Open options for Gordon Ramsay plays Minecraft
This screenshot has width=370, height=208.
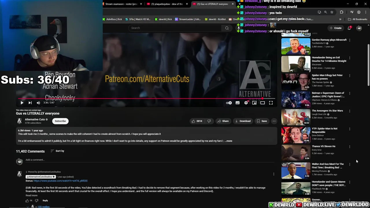350,40
